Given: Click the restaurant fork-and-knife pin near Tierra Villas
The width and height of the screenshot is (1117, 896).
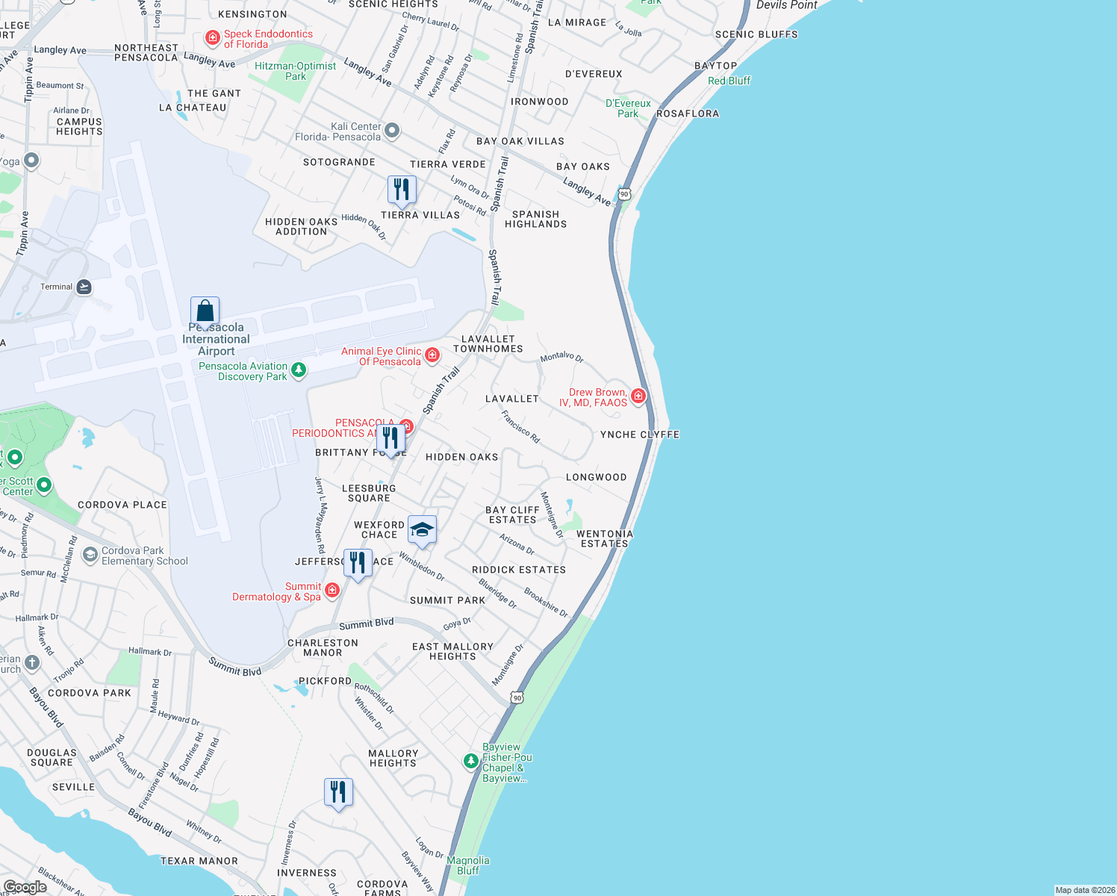Looking at the screenshot, I should (401, 189).
